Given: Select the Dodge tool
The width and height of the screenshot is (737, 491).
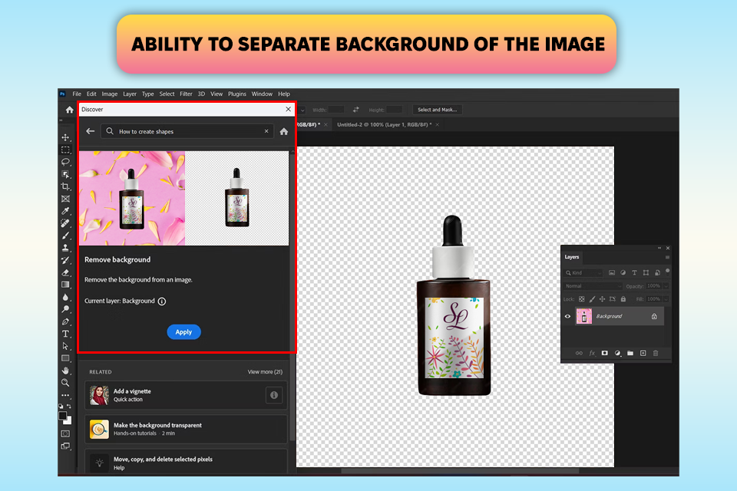Looking at the screenshot, I should click(65, 309).
